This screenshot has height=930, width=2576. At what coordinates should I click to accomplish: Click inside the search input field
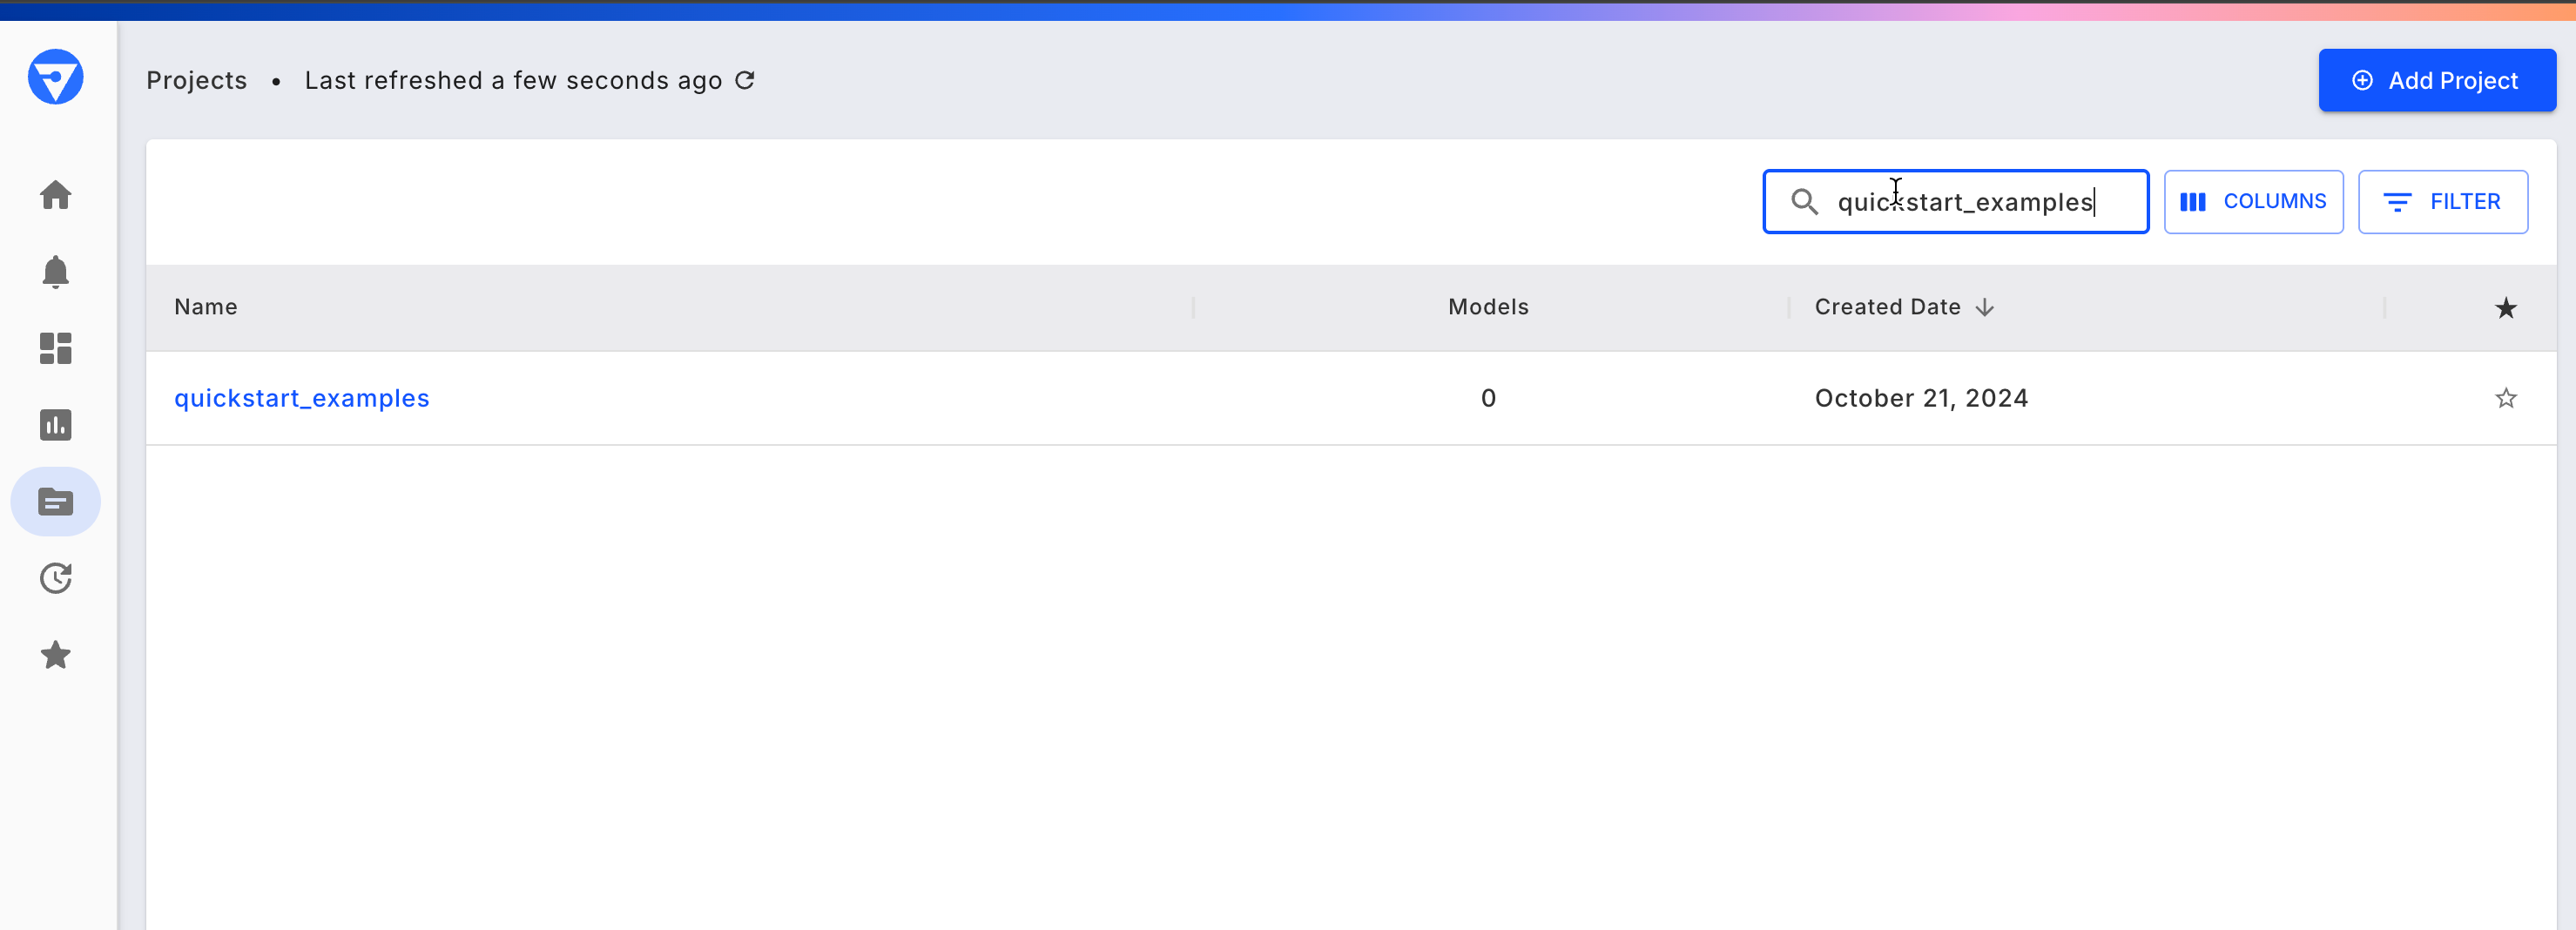coord(1960,201)
